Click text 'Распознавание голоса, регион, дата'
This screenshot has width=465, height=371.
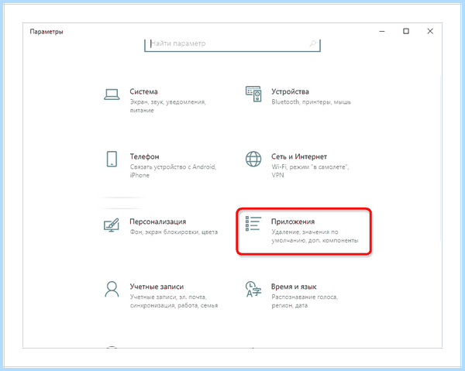pos(305,301)
